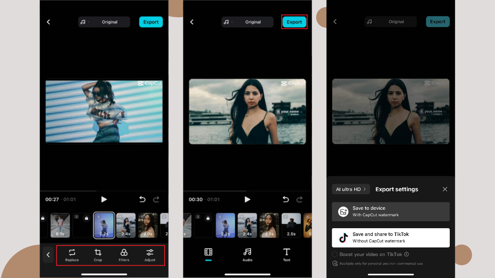Select the 2.0s clip on 00:30 screen
Screen dimensions: 495x278
click(270, 225)
